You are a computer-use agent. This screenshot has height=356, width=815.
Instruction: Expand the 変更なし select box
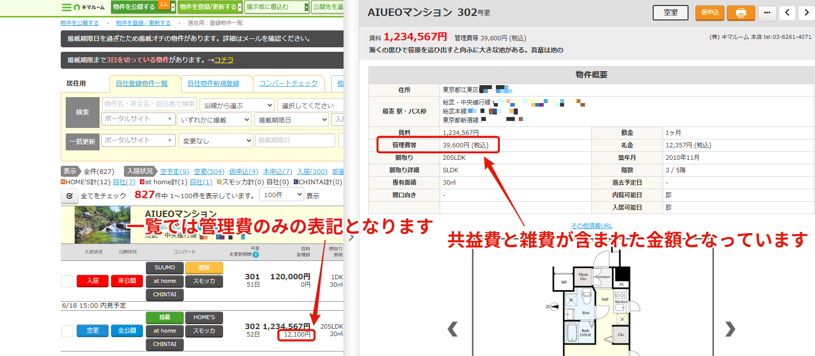click(x=216, y=141)
